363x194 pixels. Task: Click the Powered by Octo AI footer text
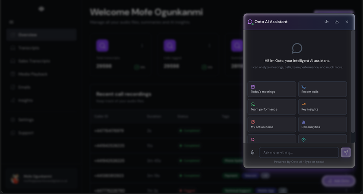[299, 162]
